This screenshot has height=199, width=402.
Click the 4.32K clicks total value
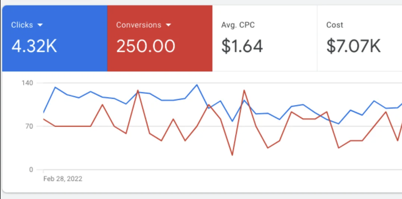tap(34, 46)
